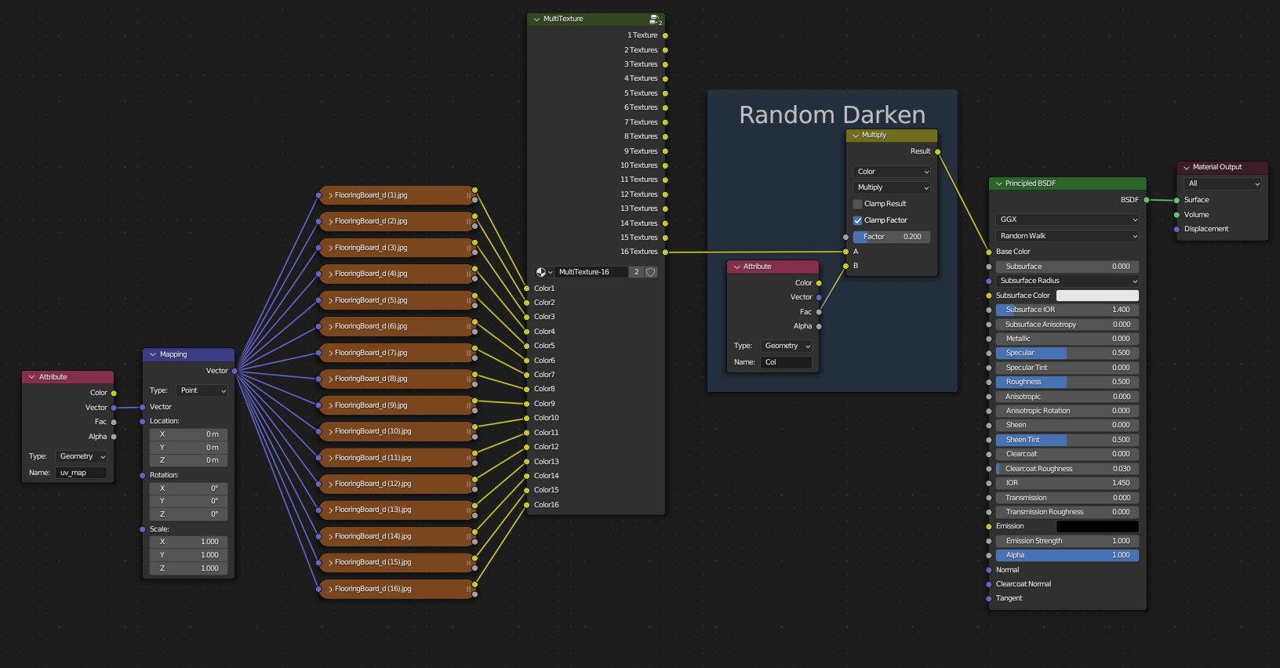Click the Scale Y field on Mapping node

pos(189,555)
